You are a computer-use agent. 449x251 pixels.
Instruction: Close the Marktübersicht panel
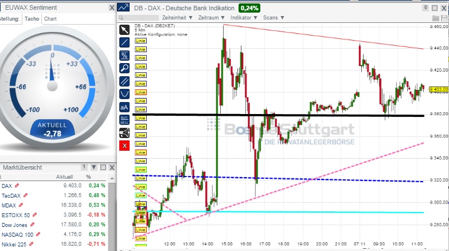(x=112, y=167)
